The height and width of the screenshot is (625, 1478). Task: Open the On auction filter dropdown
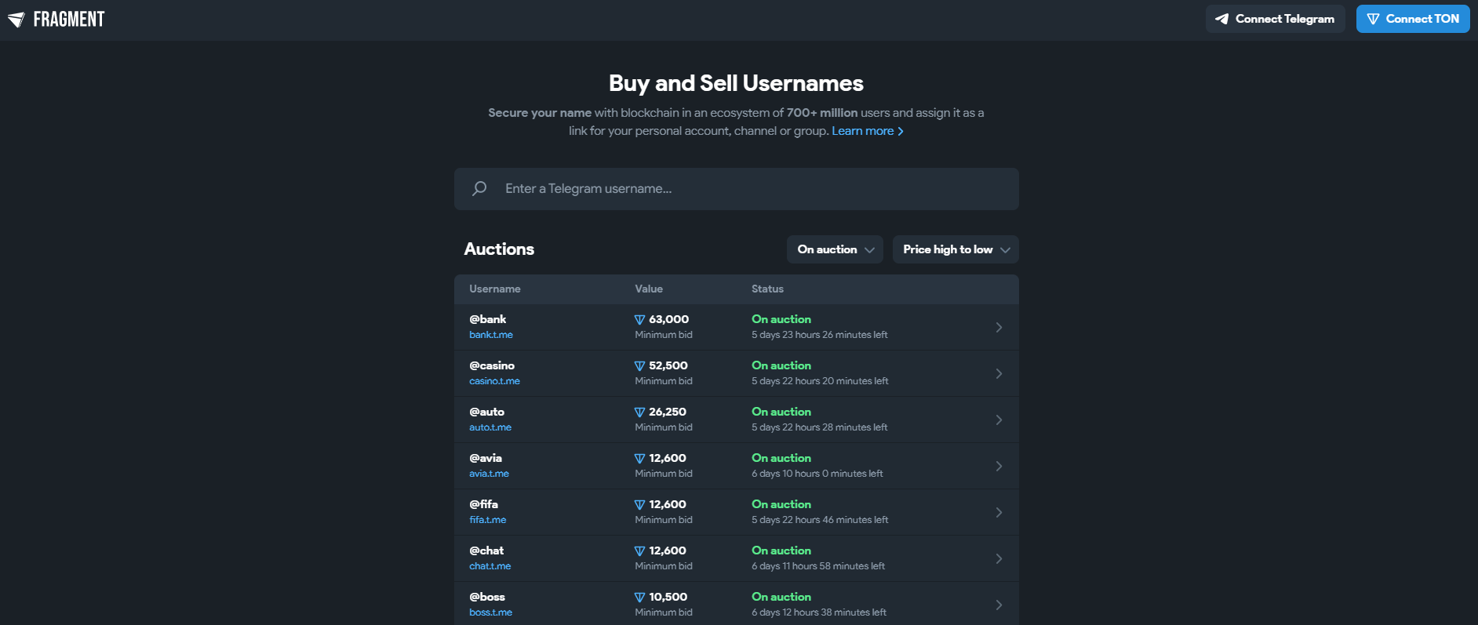pyautogui.click(x=835, y=249)
